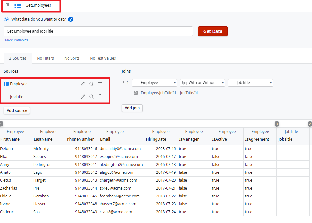Click the email aledington2@acme.com
Viewport: 312px width, 223px height.
[x=121, y=165]
